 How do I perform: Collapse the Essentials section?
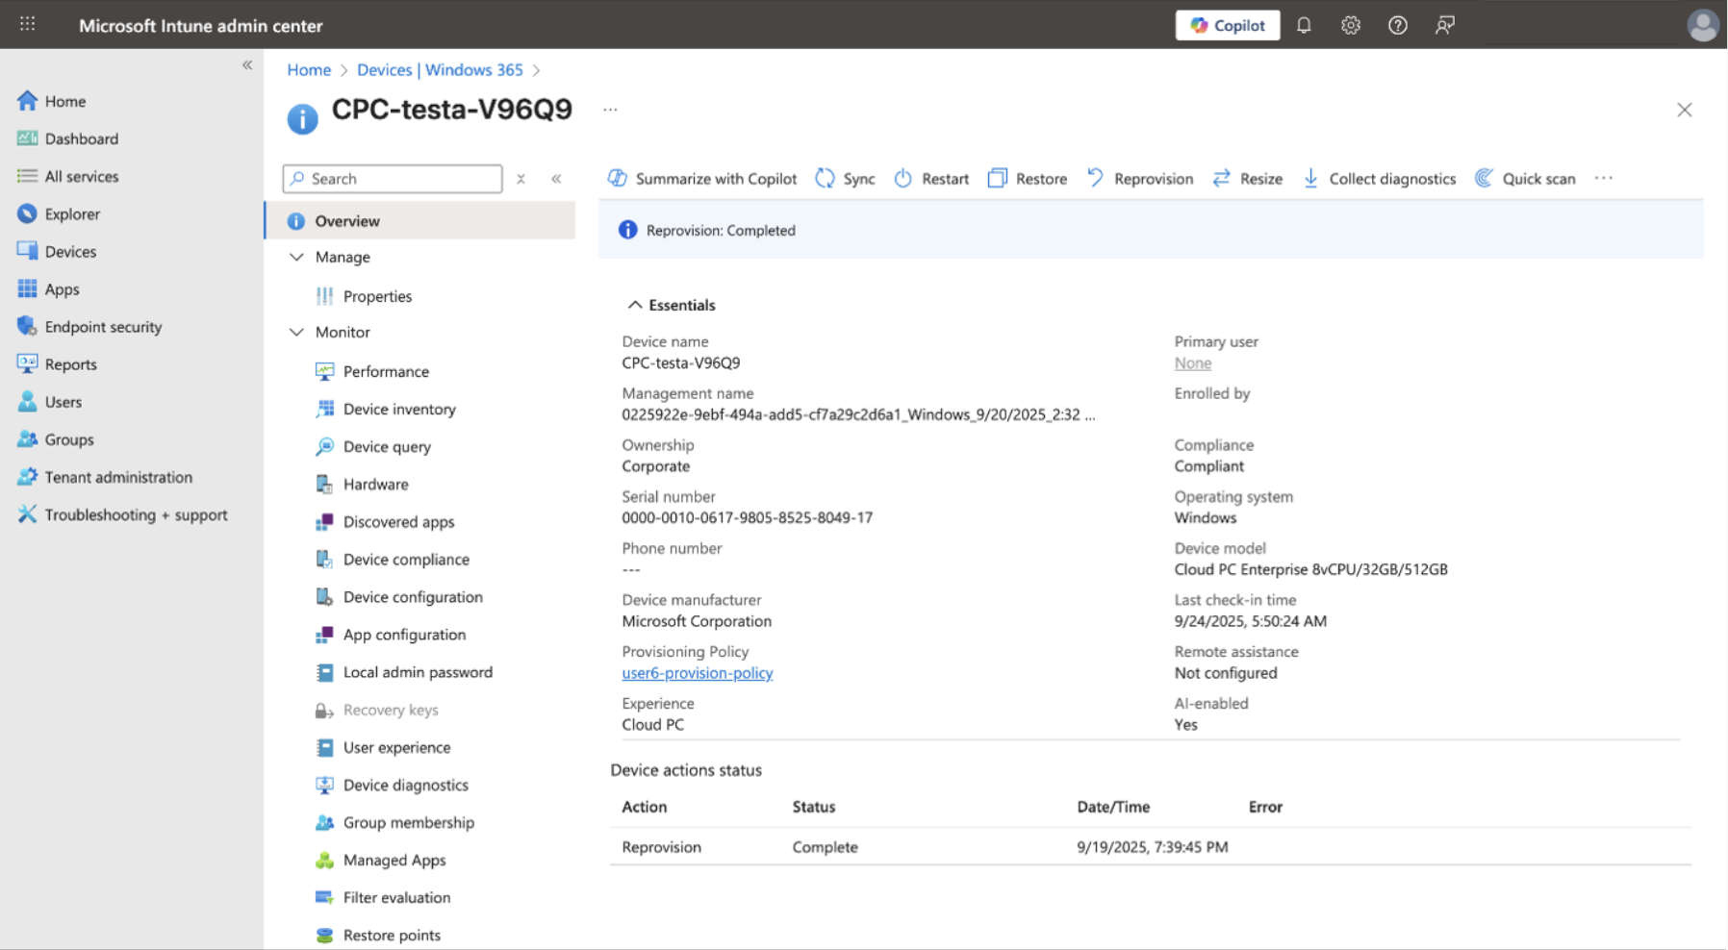point(635,304)
